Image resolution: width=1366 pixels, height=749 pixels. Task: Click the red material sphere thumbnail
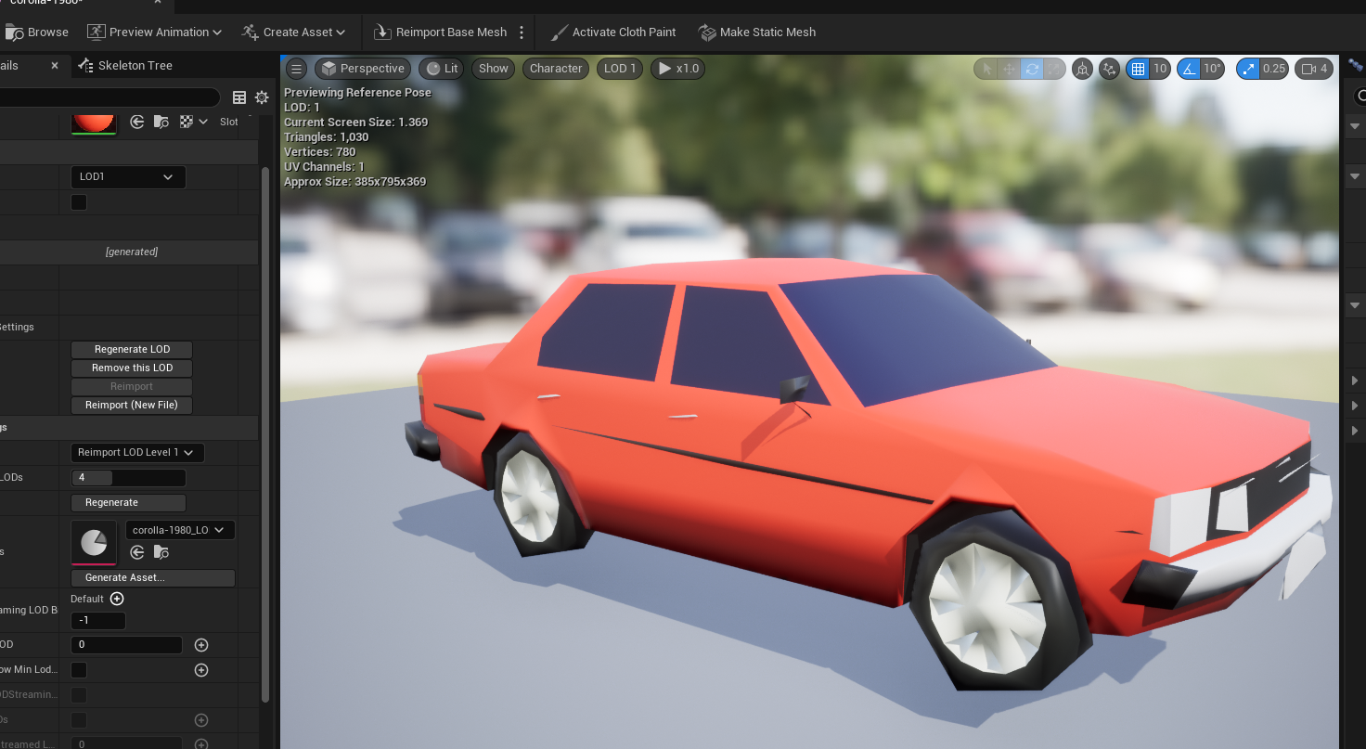point(94,121)
